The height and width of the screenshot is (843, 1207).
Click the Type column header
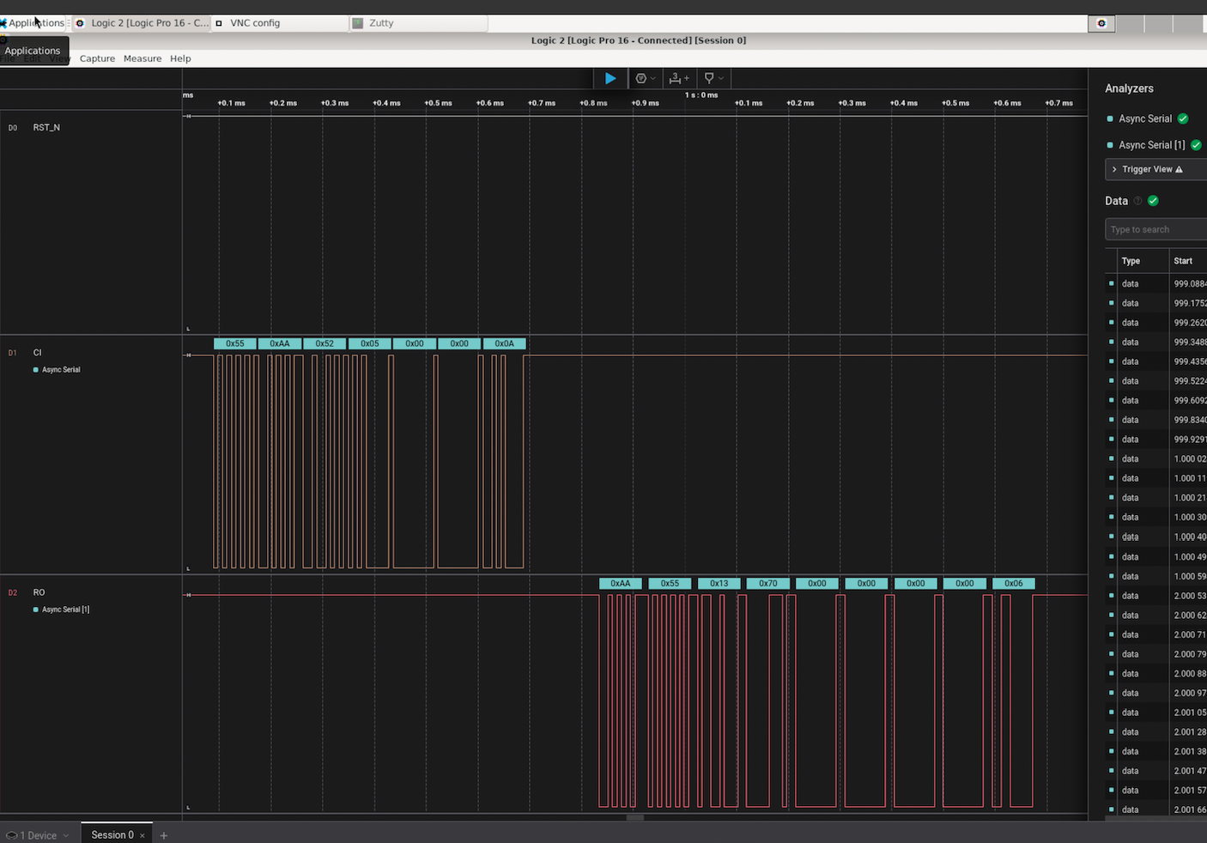pos(1131,261)
